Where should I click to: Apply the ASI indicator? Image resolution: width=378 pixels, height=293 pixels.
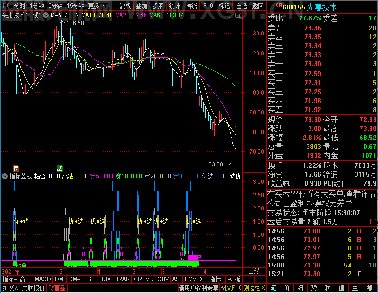(x=177, y=279)
